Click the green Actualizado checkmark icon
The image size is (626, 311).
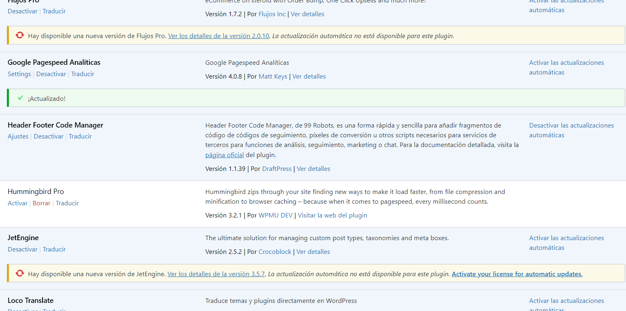[x=20, y=98]
